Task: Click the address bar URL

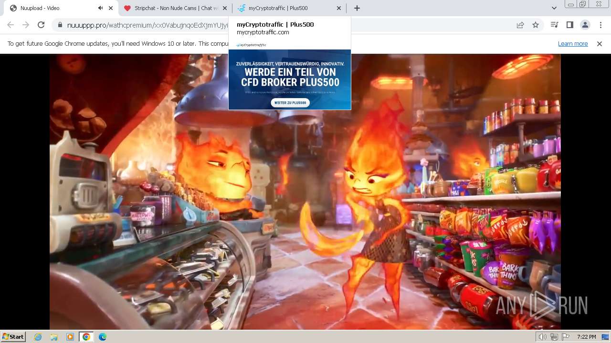Action: pyautogui.click(x=147, y=25)
